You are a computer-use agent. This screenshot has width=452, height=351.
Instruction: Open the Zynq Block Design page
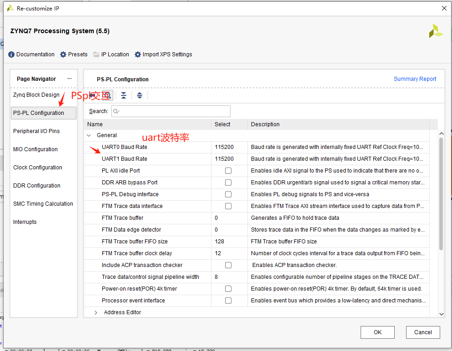tap(36, 95)
